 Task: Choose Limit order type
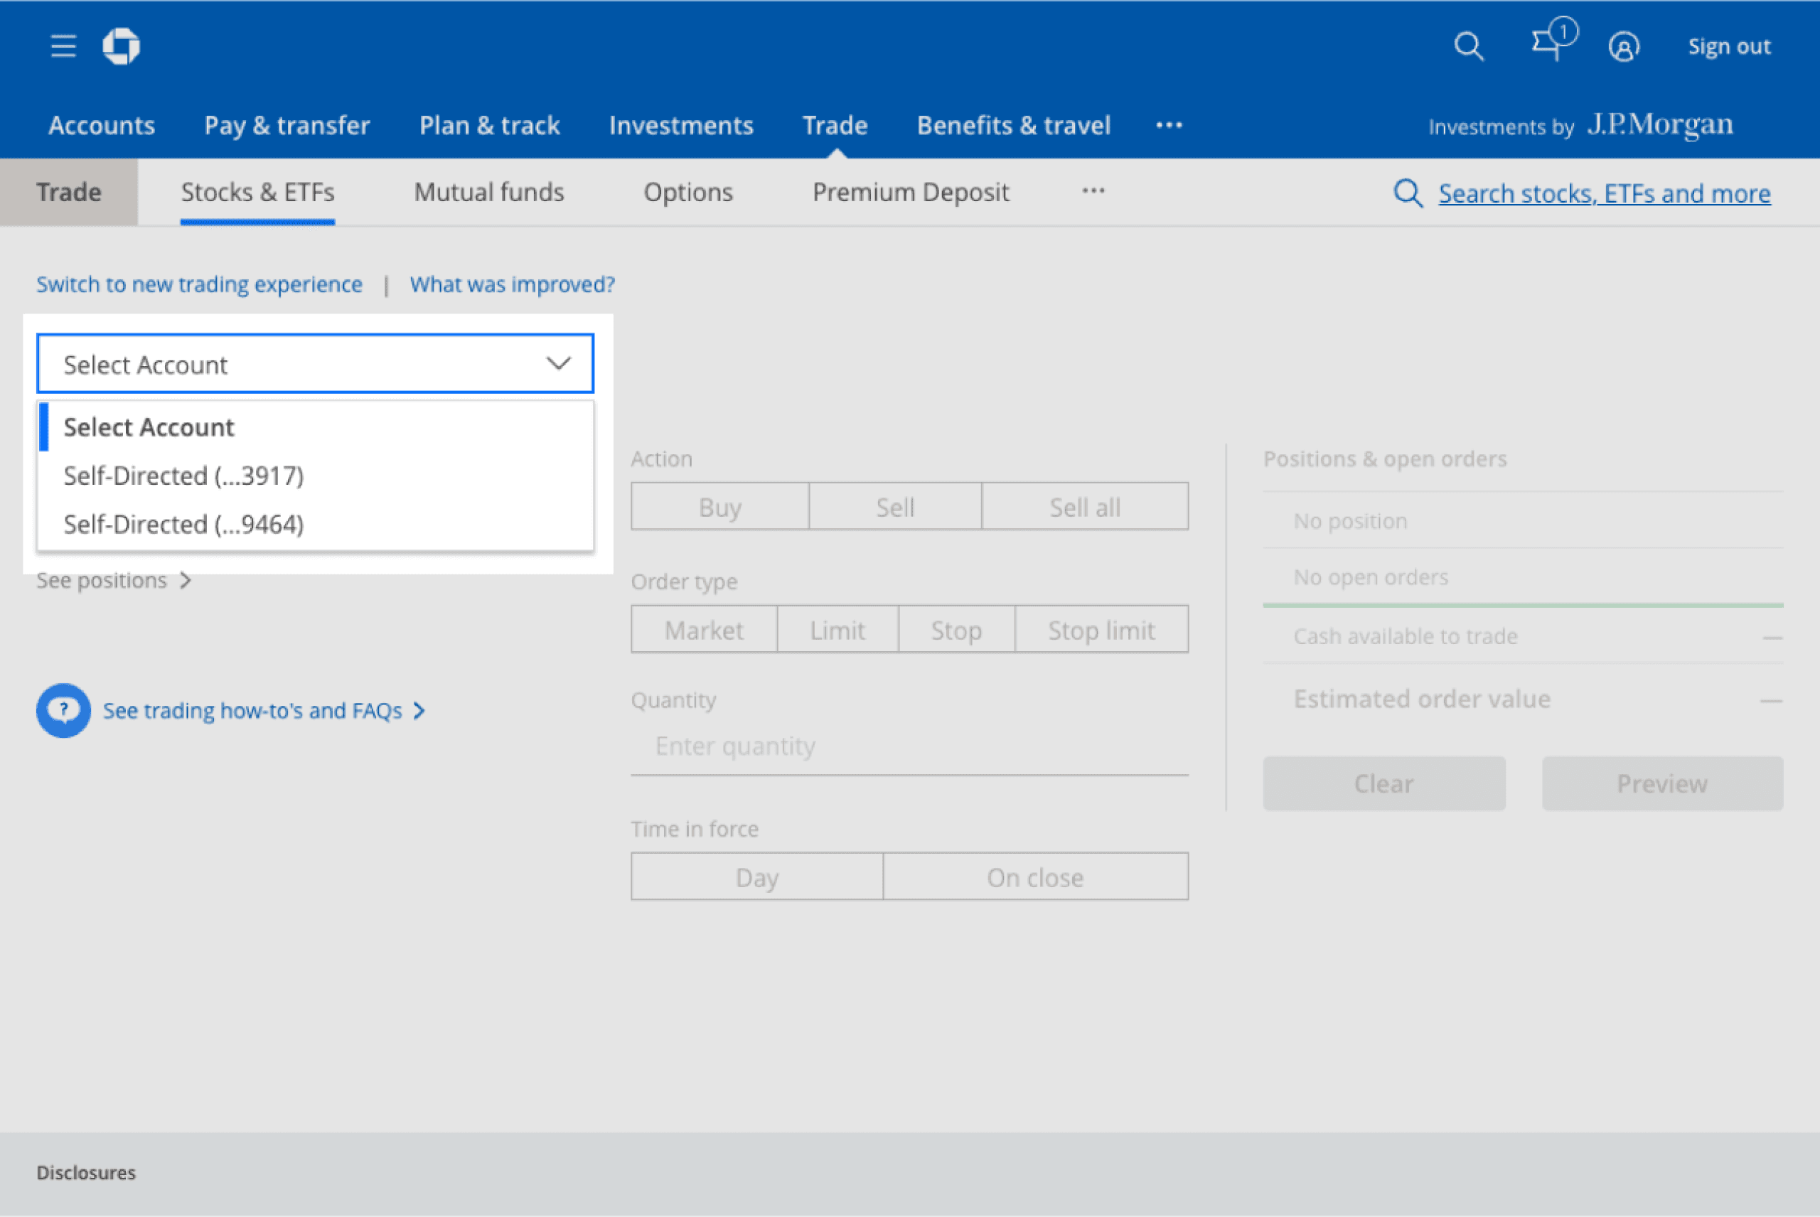pyautogui.click(x=838, y=629)
